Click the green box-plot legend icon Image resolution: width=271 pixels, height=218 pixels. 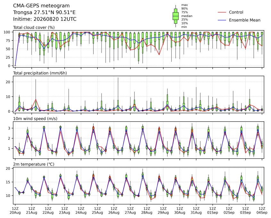click(176, 16)
